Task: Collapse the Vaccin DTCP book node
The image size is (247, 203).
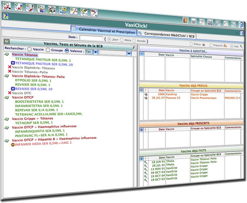Action: click(7, 97)
